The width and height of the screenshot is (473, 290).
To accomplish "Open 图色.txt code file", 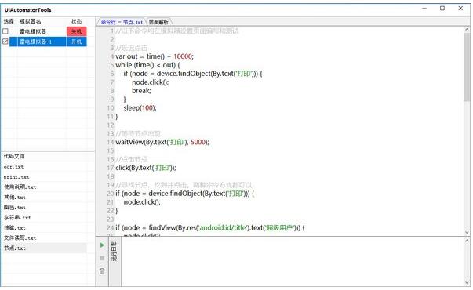I will point(14,208).
